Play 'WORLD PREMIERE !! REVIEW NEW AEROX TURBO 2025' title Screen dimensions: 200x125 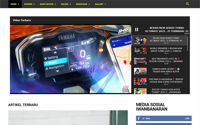point(166,50)
